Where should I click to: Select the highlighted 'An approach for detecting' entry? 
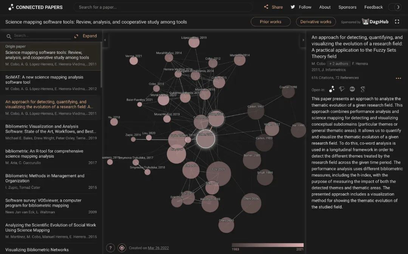click(51, 107)
